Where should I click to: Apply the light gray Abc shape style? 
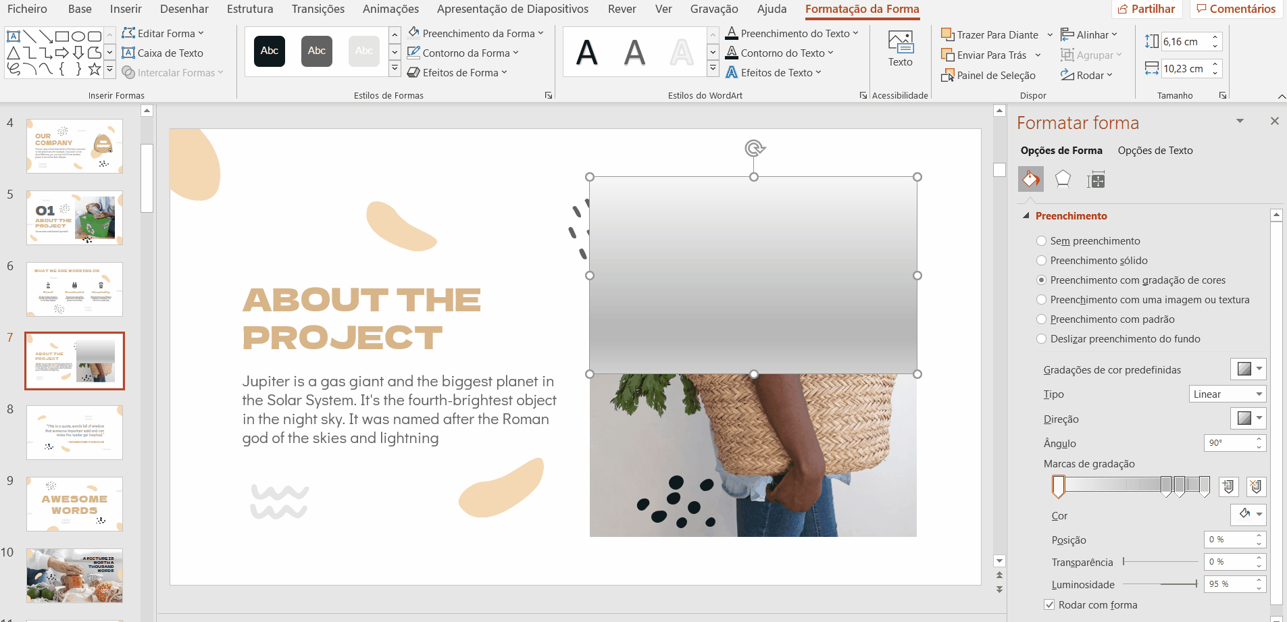coord(364,51)
